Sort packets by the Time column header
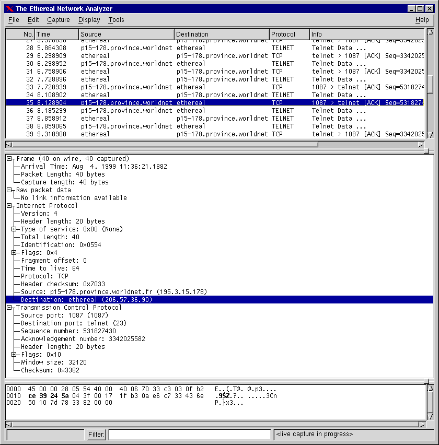 click(56, 34)
